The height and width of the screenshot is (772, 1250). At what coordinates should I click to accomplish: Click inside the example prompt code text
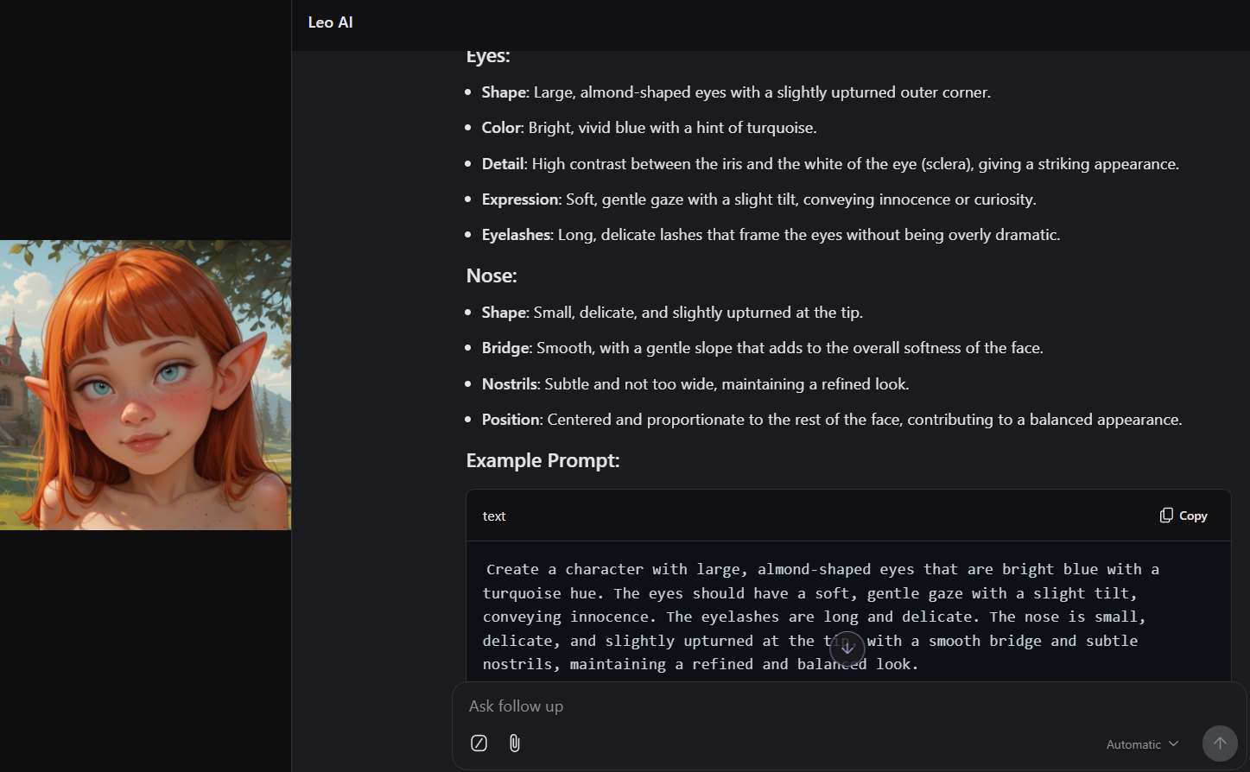821,617
